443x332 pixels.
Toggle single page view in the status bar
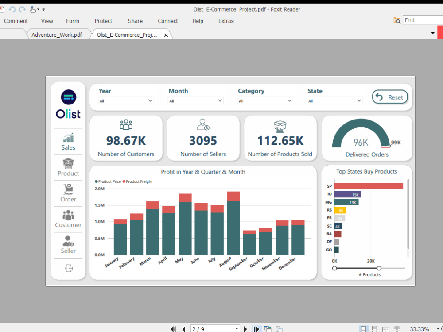tap(364, 328)
